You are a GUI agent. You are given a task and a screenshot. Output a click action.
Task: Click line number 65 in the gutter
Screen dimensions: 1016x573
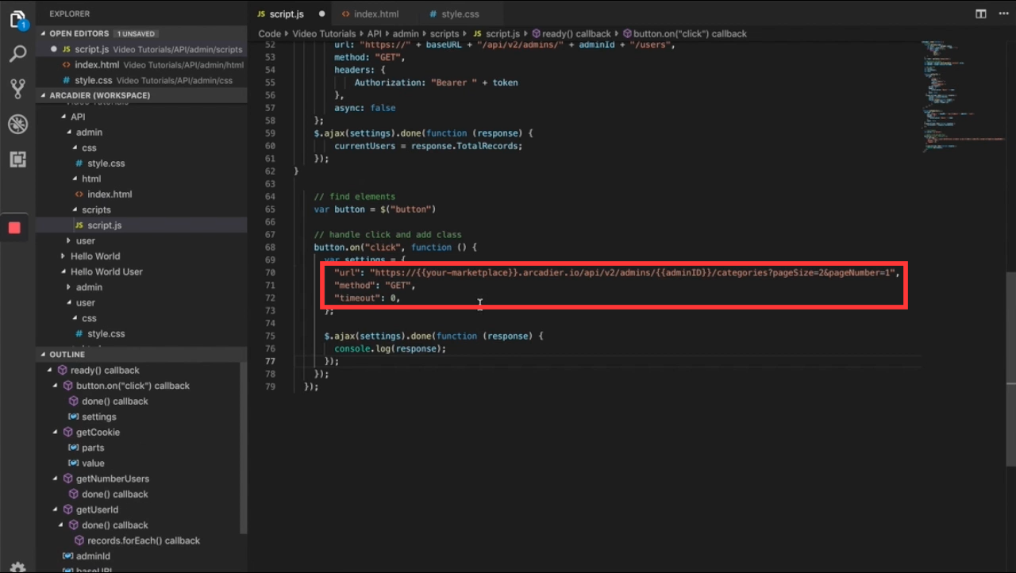(269, 210)
